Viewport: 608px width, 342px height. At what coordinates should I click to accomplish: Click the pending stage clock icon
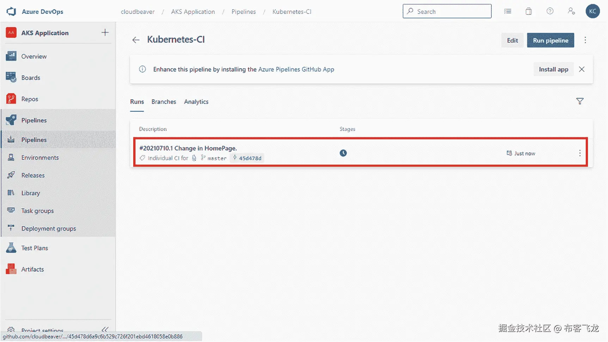click(x=343, y=153)
